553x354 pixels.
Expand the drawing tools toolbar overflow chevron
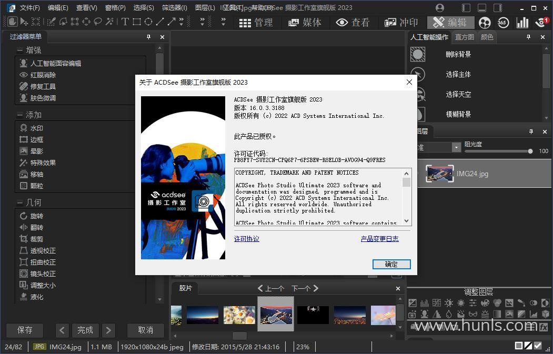pos(182,22)
